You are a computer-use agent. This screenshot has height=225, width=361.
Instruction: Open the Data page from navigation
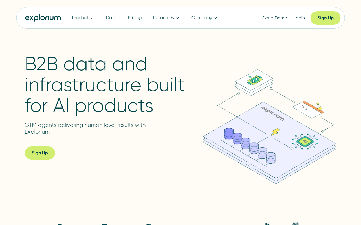(x=111, y=18)
